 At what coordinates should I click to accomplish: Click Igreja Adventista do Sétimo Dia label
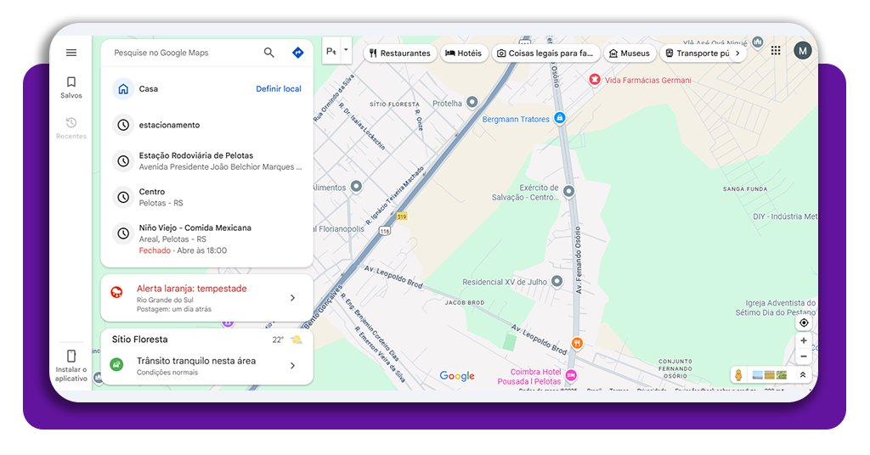(x=776, y=307)
